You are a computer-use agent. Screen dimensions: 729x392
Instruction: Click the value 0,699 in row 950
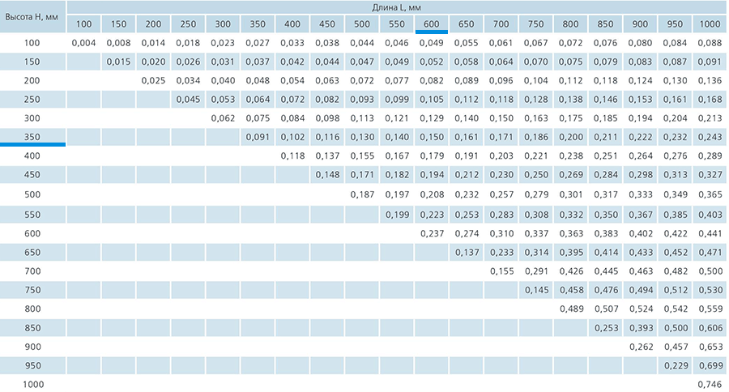point(710,366)
